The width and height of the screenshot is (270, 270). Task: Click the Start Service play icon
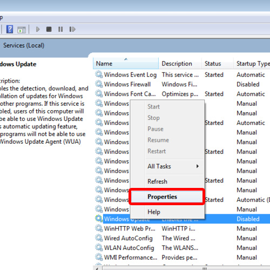pyautogui.click(x=38, y=29)
